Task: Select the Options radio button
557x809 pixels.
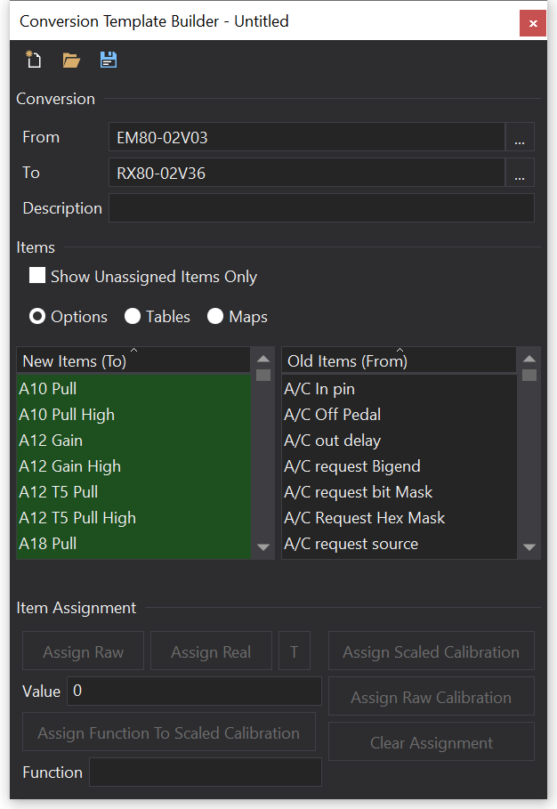Action: pos(38,317)
